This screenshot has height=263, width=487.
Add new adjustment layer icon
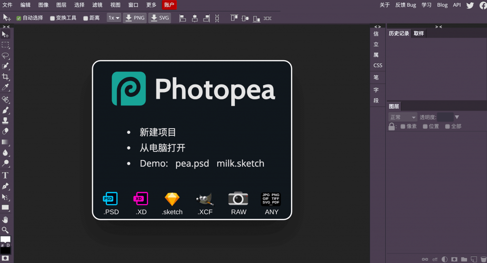(x=445, y=259)
